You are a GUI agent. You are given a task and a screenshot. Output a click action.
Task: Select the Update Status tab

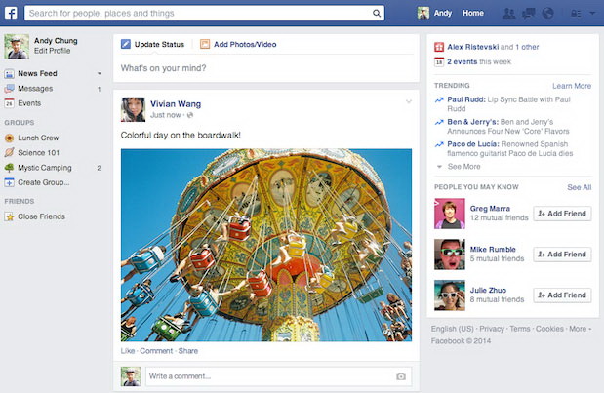(x=153, y=45)
